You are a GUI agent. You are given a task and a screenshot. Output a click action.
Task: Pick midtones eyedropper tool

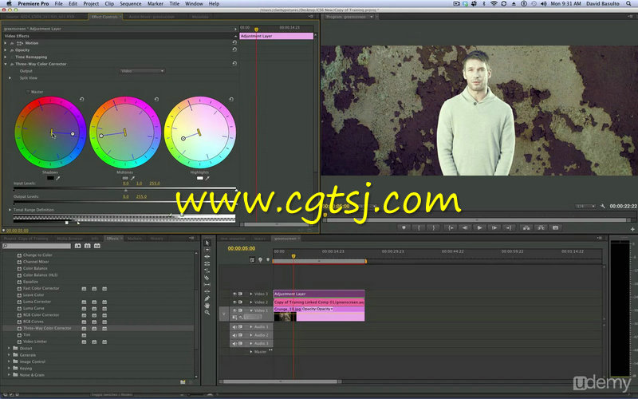point(132,178)
